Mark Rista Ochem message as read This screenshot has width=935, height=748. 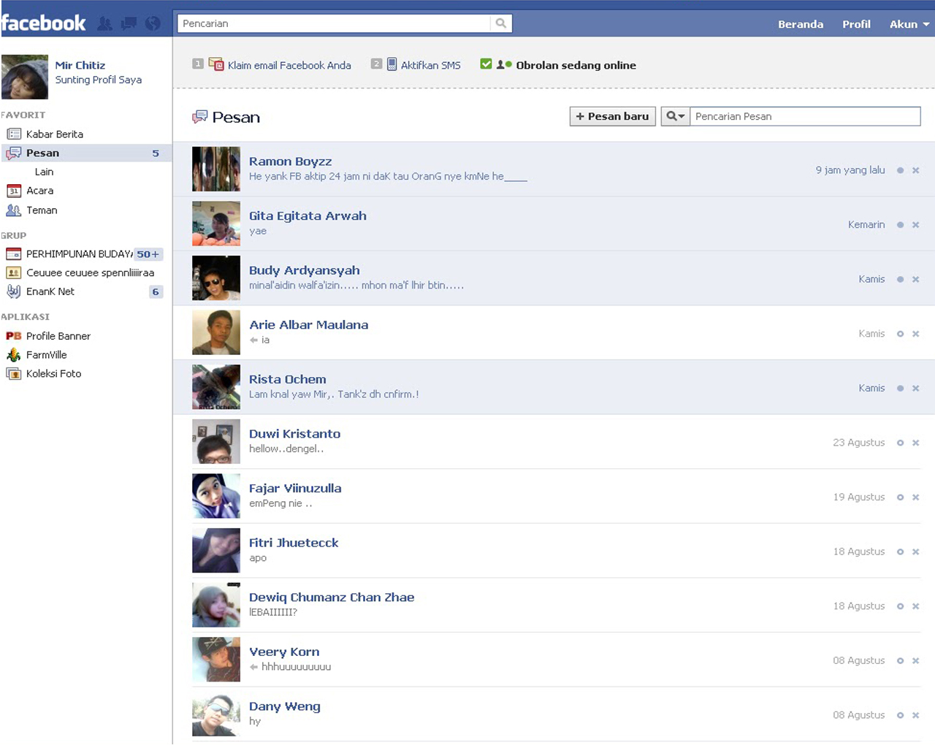pyautogui.click(x=901, y=388)
